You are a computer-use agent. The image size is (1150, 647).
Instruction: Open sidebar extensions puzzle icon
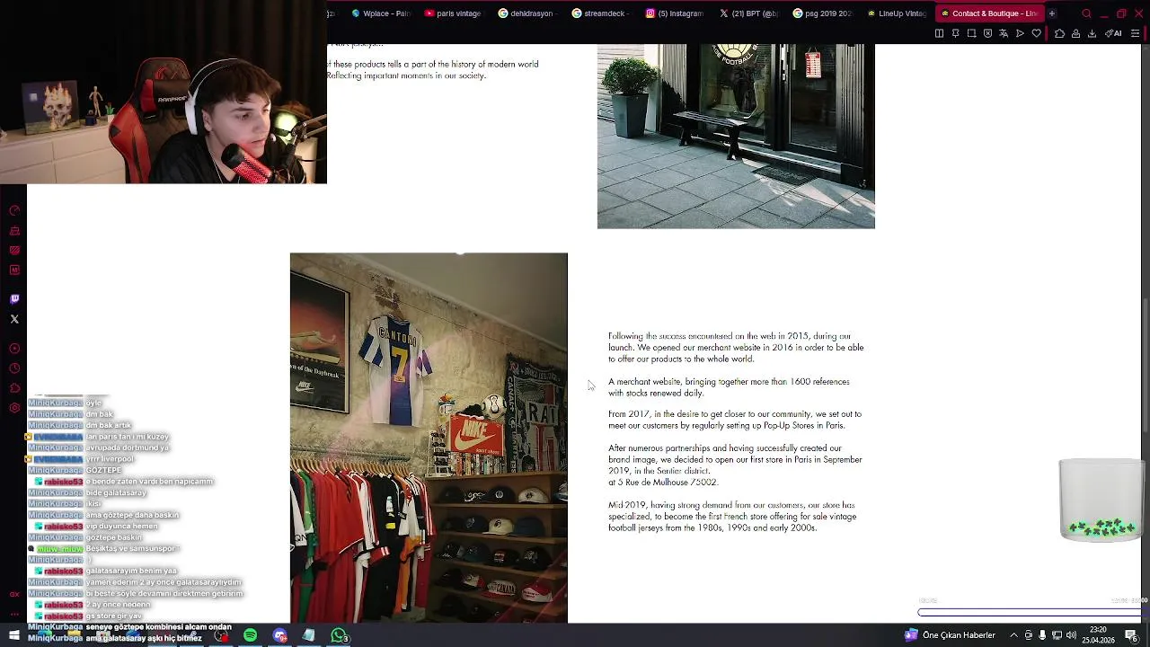[x=14, y=388]
